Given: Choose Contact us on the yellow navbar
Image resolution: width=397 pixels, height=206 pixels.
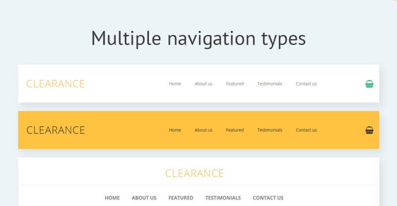Looking at the screenshot, I should click(x=306, y=130).
